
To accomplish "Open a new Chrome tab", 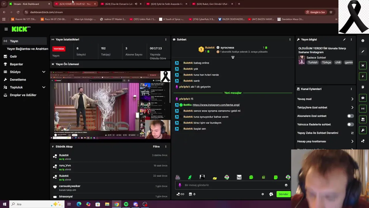I will click(239, 4).
